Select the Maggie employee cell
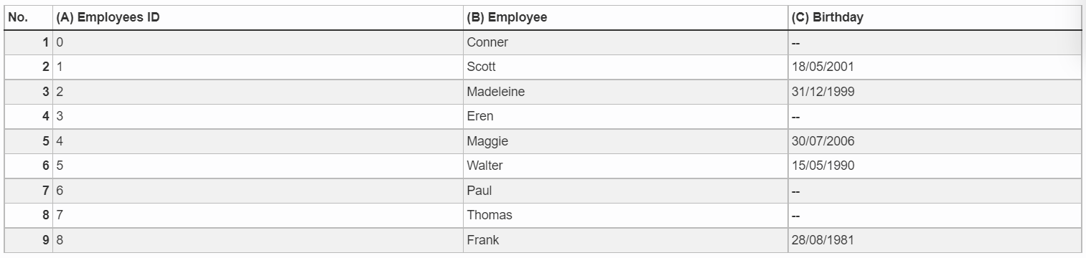1086x258 pixels. (x=626, y=141)
